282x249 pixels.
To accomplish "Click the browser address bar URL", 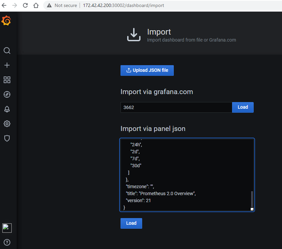I will point(124,5).
